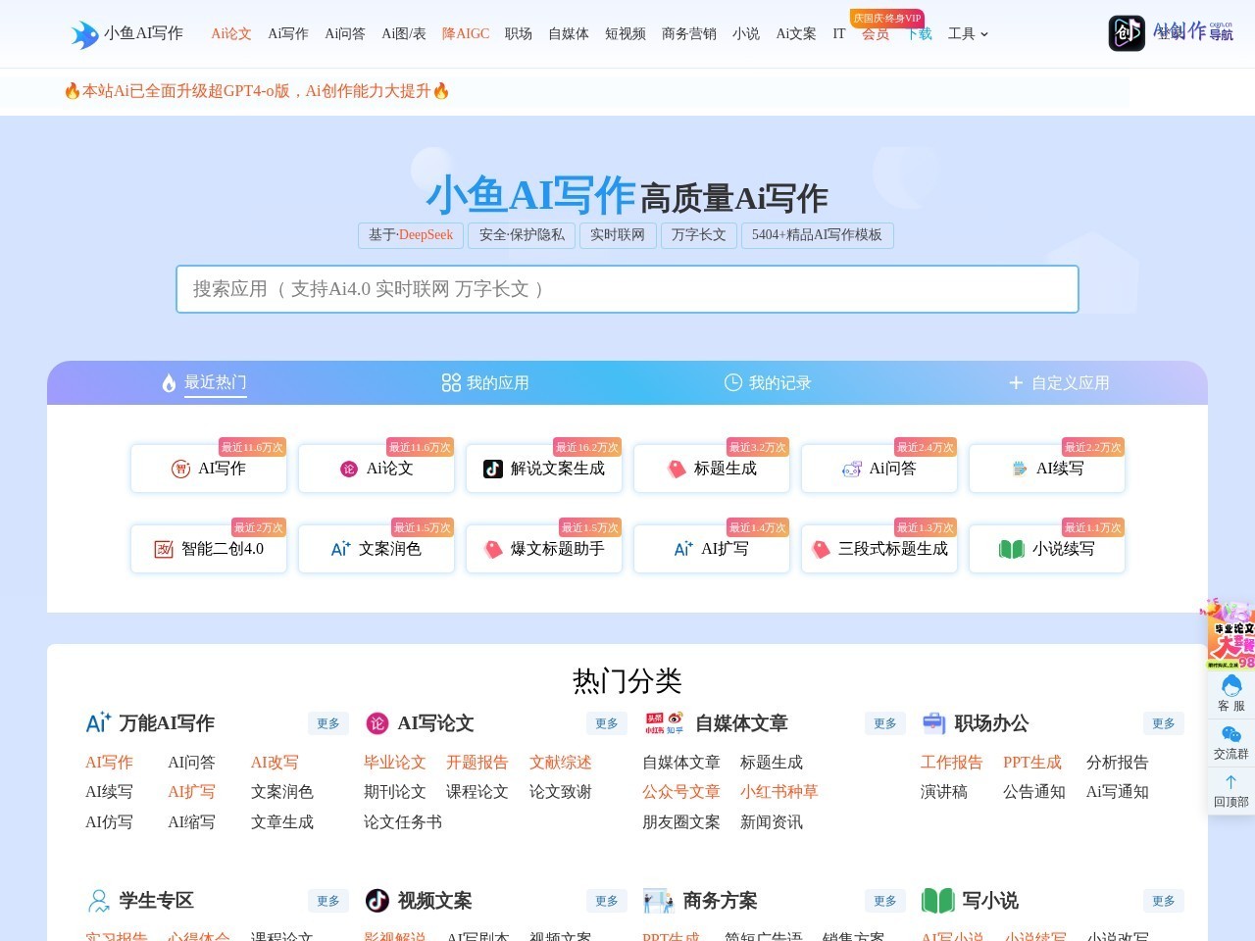This screenshot has width=1255, height=941.
Task: Click the tag icon on 三段式标题生成
Action: [821, 550]
